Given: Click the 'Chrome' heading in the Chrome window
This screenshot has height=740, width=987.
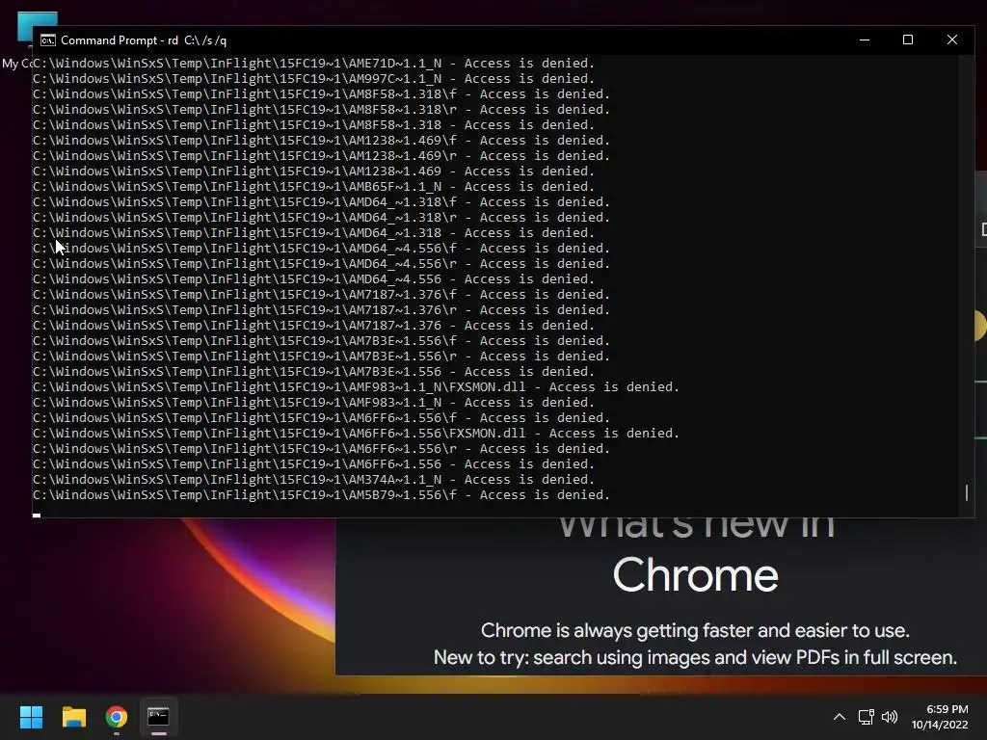Looking at the screenshot, I should 696,575.
